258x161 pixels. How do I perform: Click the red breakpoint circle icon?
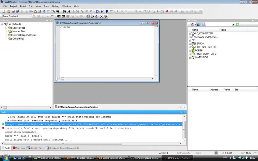(x=167, y=11)
